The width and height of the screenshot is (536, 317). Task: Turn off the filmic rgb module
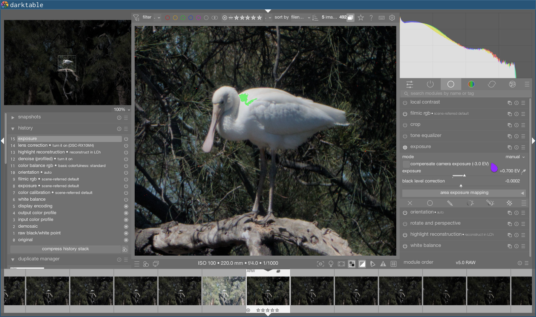click(x=405, y=114)
